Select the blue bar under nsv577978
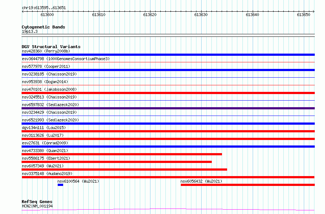This screenshot has width=325, height=214. coord(168,70)
